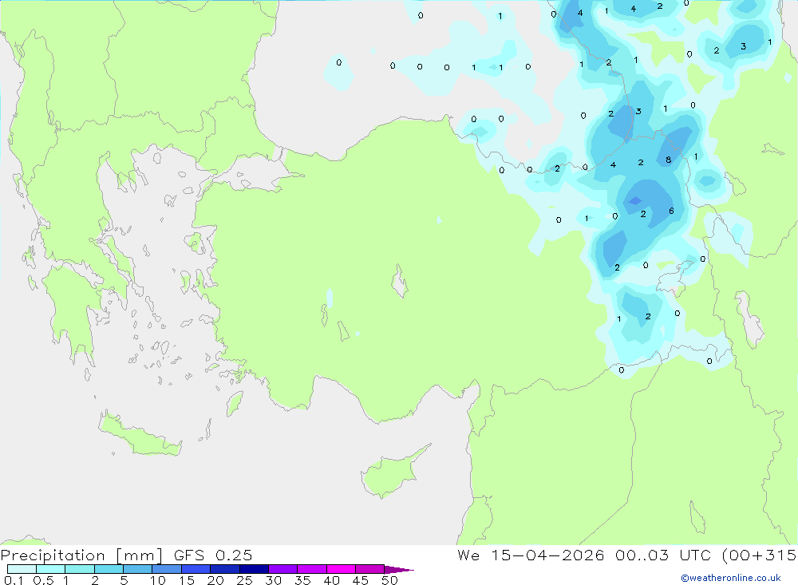The height and width of the screenshot is (585, 798).
Task: Click the "We" weekday label
Action: [x=468, y=555]
